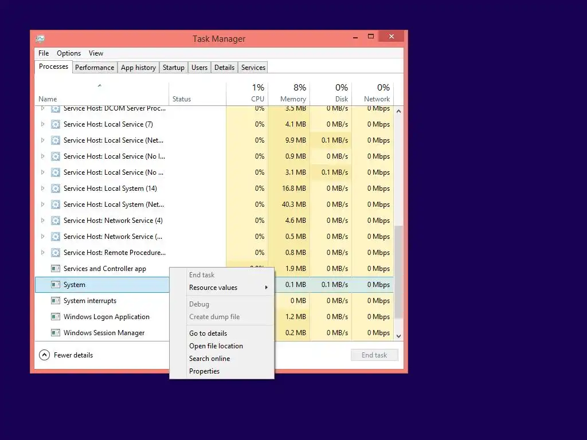Click the Fewer details circular arrow icon
The height and width of the screenshot is (440, 587).
44,355
